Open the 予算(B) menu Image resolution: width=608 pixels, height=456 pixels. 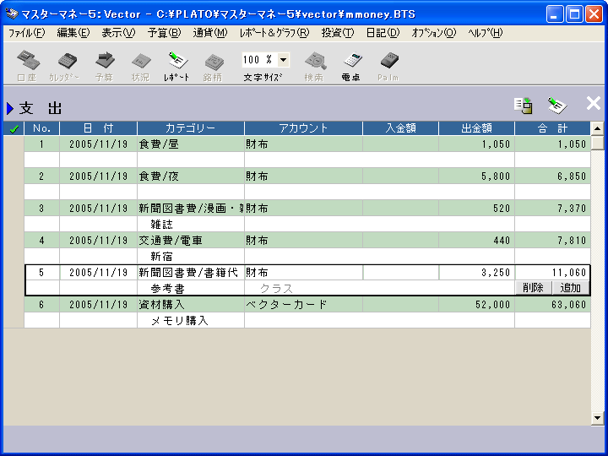click(x=164, y=33)
